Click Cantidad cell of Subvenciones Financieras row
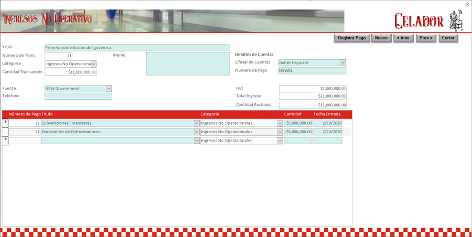This screenshot has width=472, height=237. click(x=298, y=123)
